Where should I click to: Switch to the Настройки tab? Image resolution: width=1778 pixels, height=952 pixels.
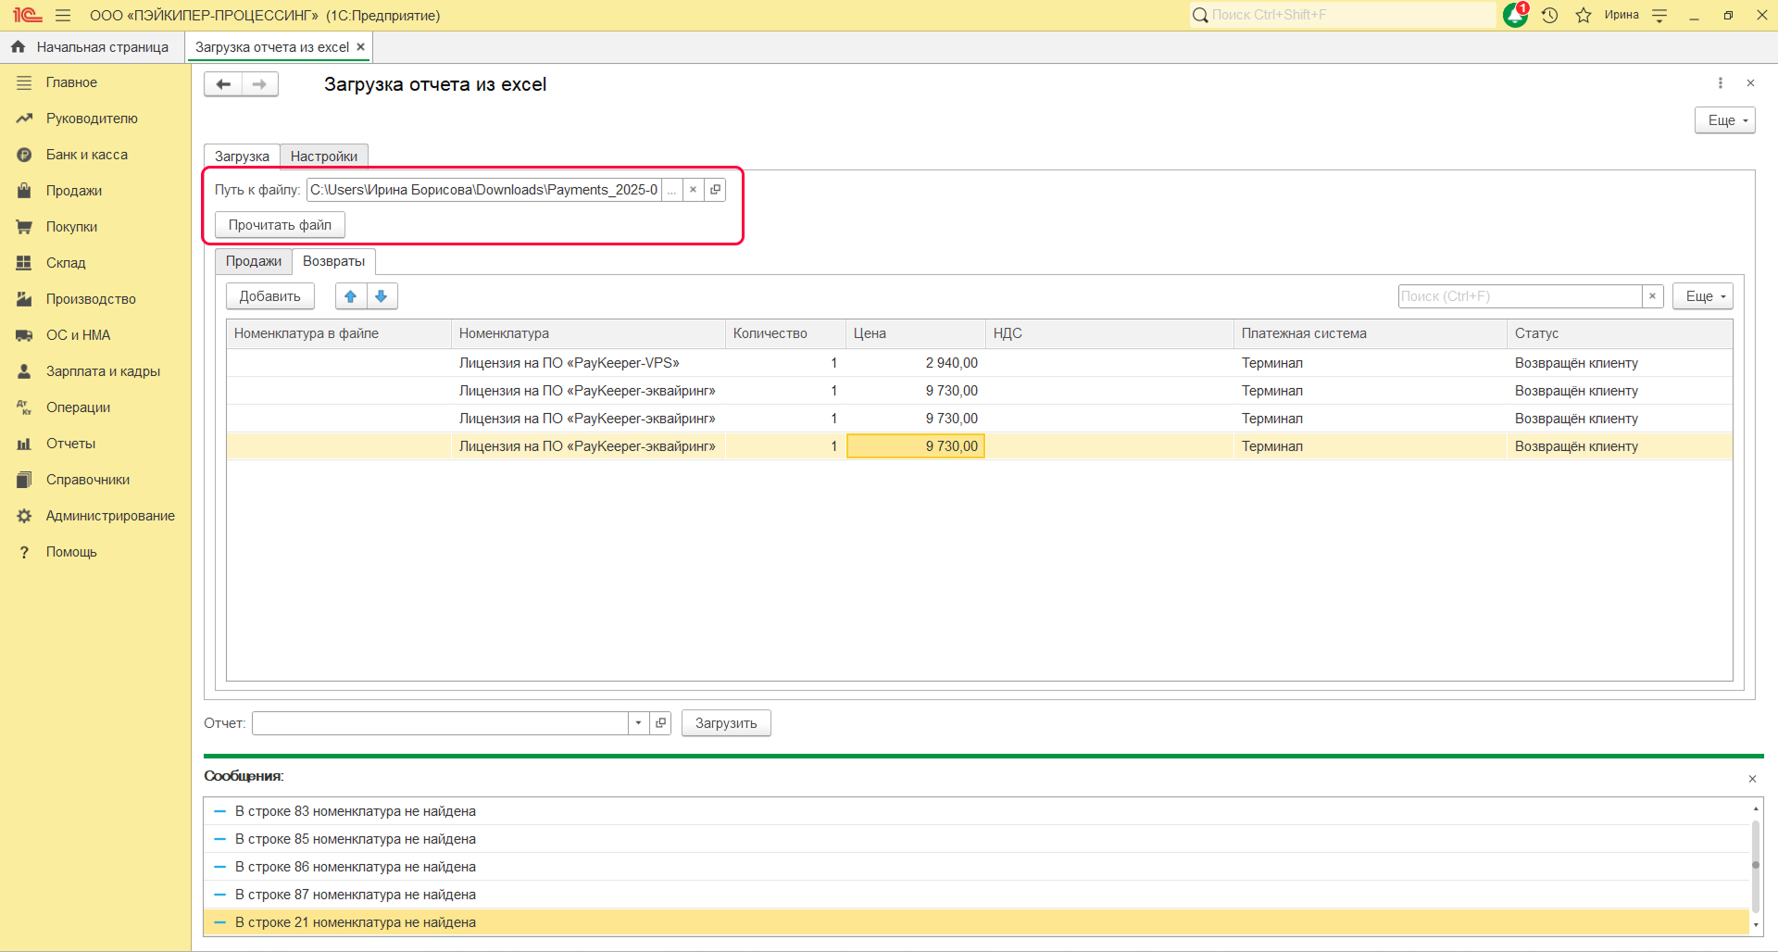[x=324, y=157]
